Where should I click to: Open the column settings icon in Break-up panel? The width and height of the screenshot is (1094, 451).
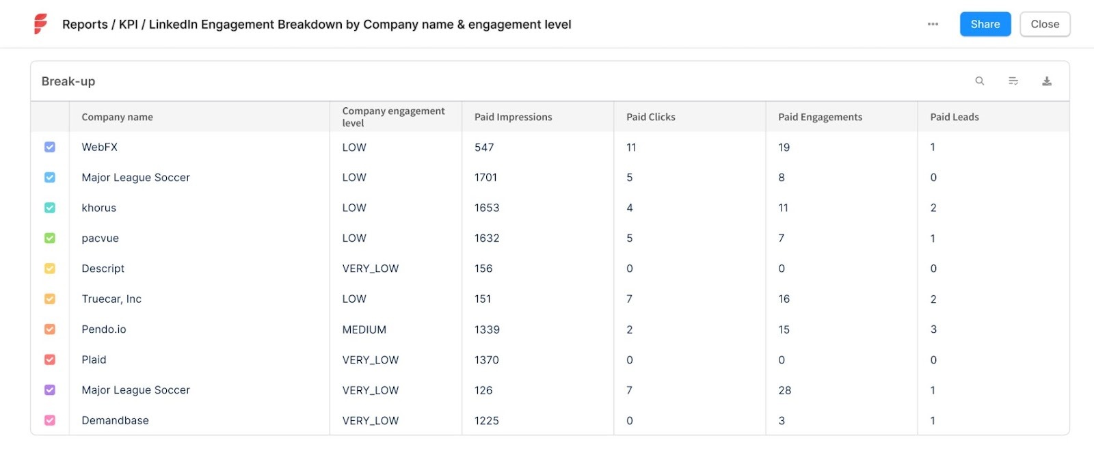(1013, 81)
